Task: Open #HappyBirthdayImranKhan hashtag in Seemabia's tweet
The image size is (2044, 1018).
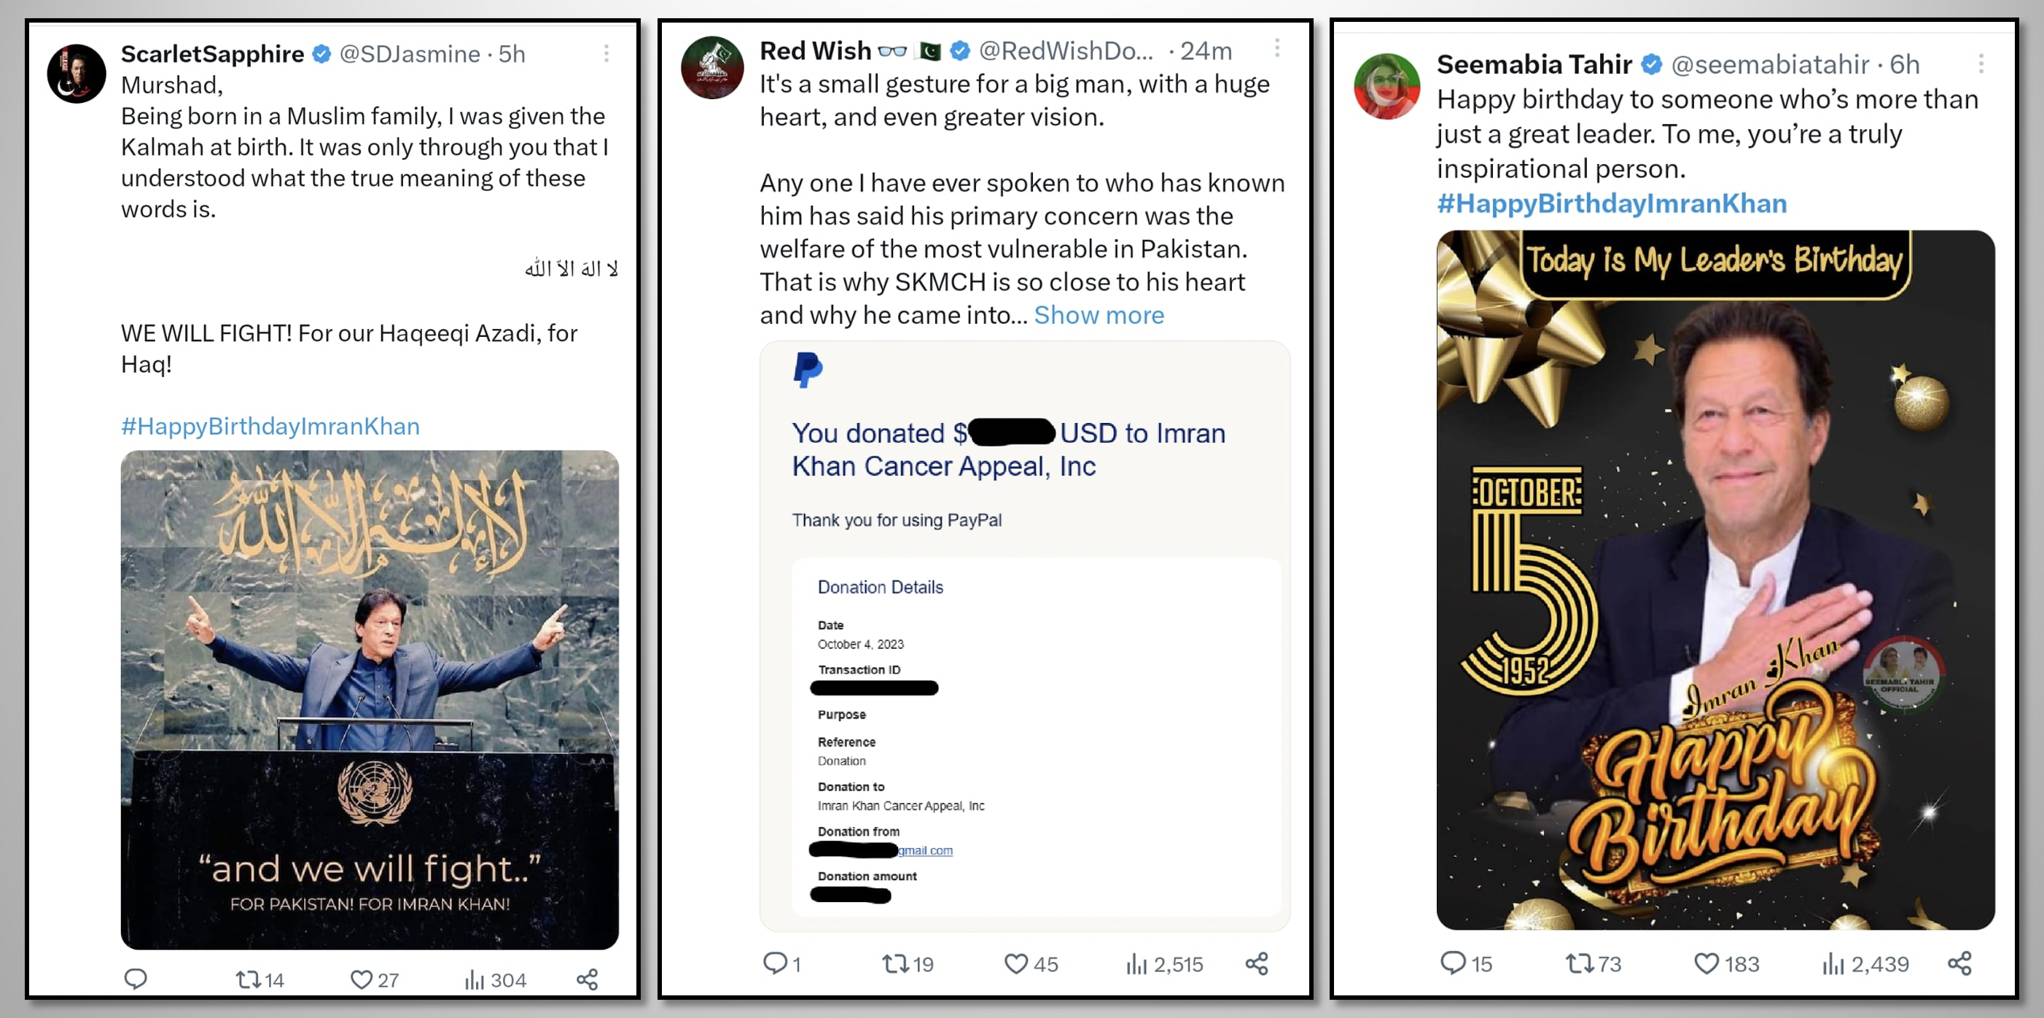Action: click(1612, 203)
